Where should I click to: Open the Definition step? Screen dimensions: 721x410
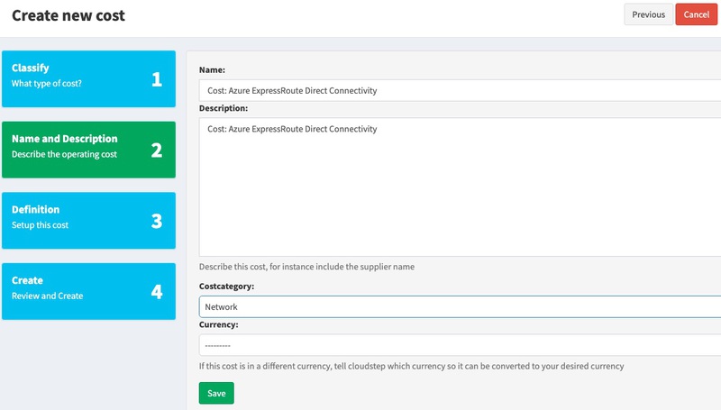pos(88,221)
